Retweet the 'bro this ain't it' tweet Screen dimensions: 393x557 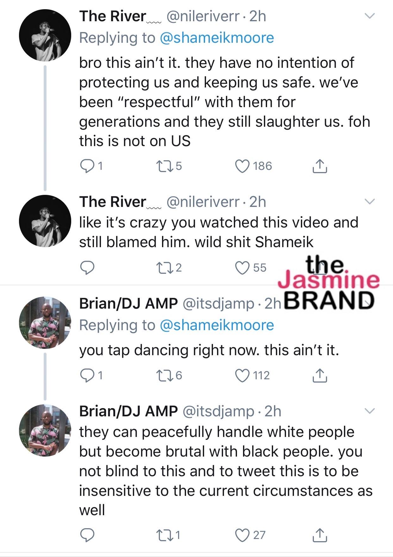click(164, 166)
